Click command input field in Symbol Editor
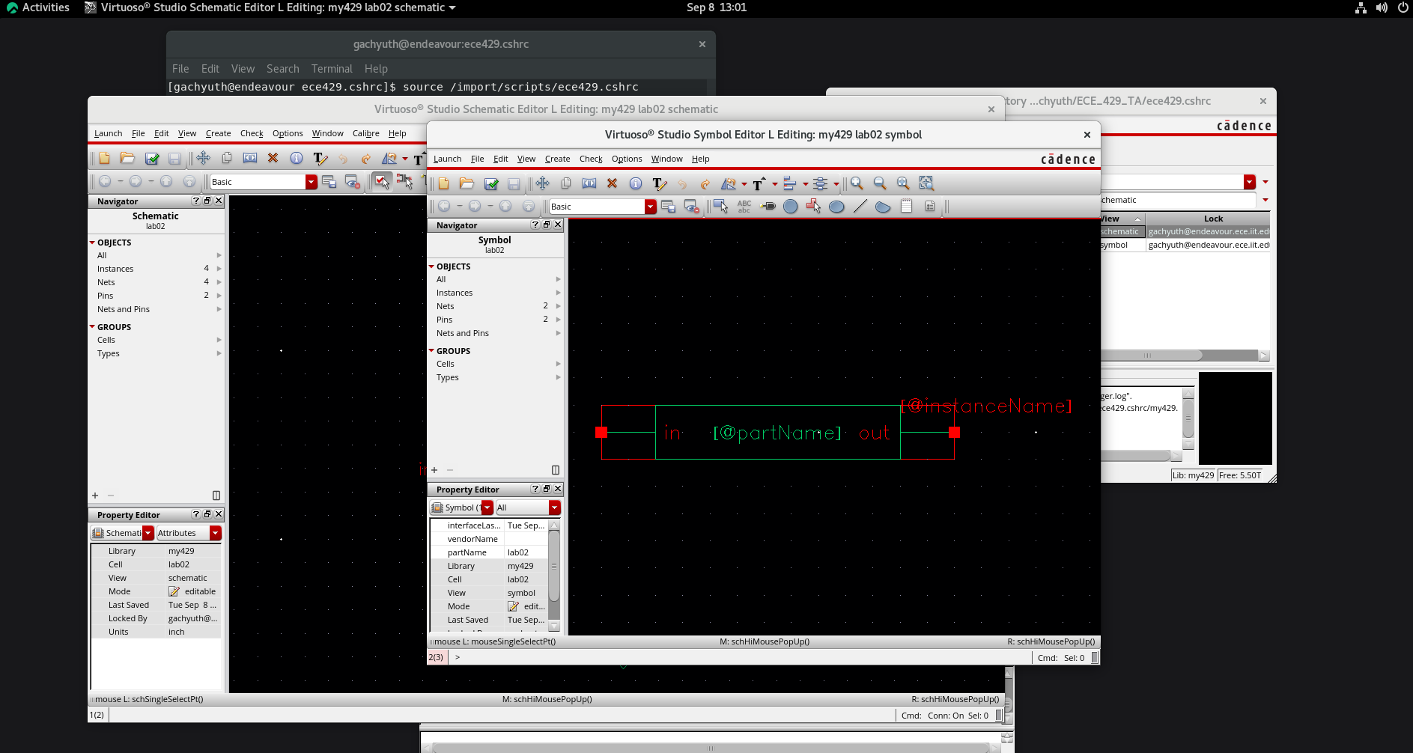 point(738,657)
